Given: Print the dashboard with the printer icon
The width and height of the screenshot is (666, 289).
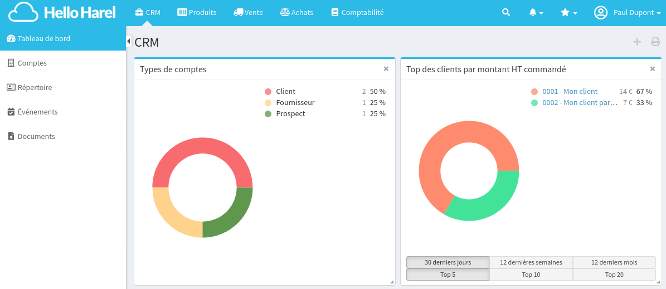Looking at the screenshot, I should pyautogui.click(x=655, y=42).
